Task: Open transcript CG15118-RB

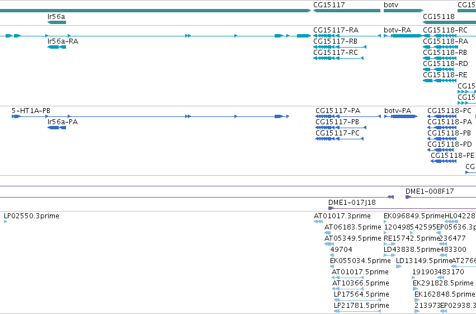Action: (x=445, y=52)
